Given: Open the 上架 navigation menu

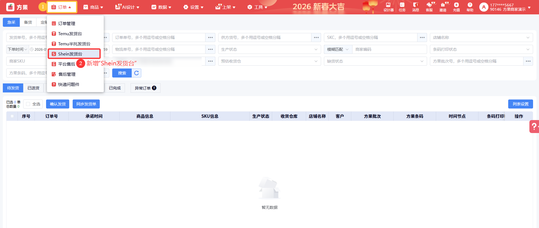Looking at the screenshot, I should 225,7.
